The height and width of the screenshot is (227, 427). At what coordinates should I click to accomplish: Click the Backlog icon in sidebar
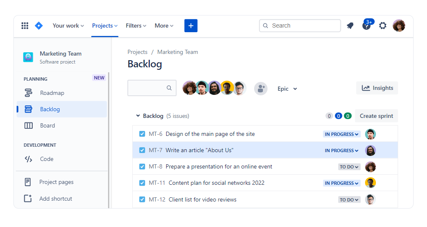(28, 109)
